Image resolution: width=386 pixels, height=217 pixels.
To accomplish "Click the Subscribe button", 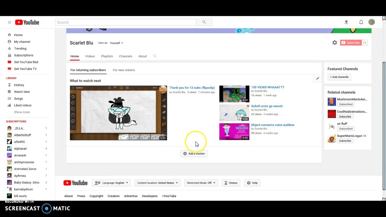I will 350,43.
